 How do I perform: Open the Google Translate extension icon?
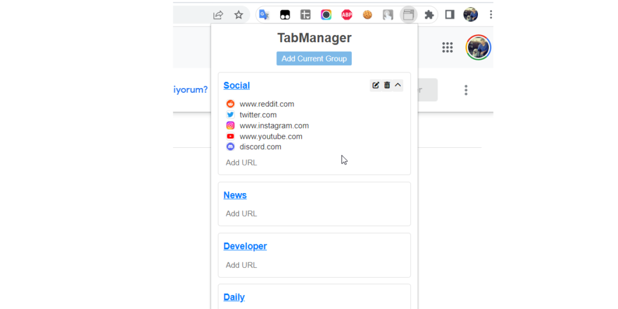pyautogui.click(x=264, y=15)
